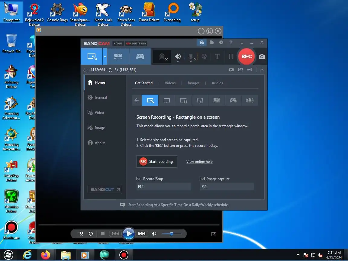Screen dimensions: 348x261
Task: Click media player play button
Action: point(129,234)
